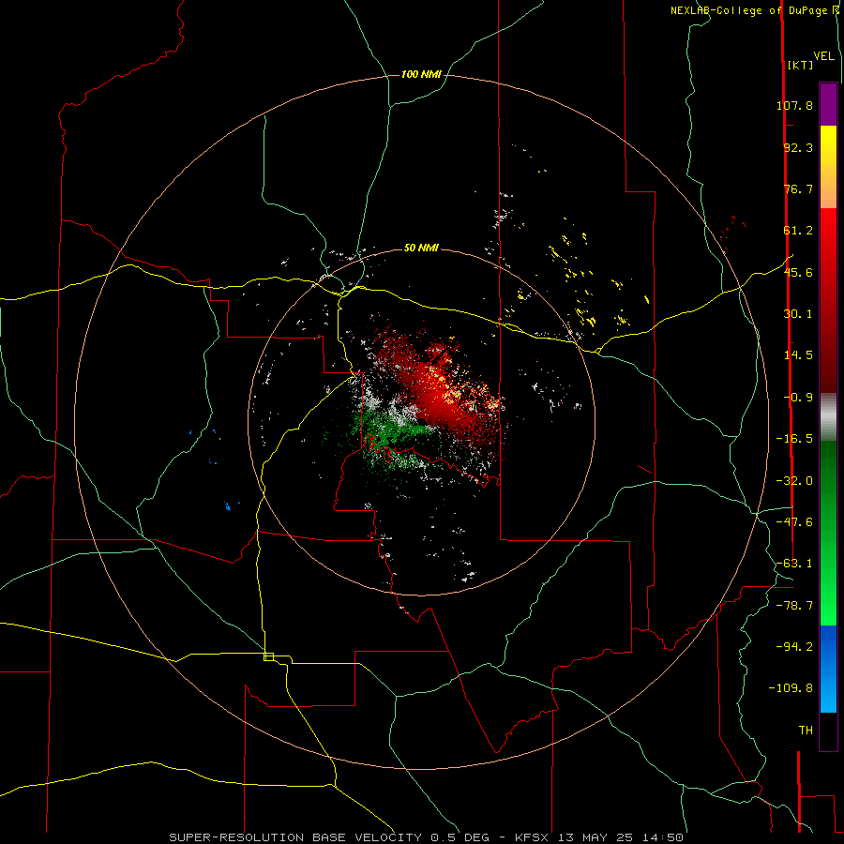Click the 92.3 value on velocity scale
This screenshot has height=844, width=844.
click(x=798, y=147)
